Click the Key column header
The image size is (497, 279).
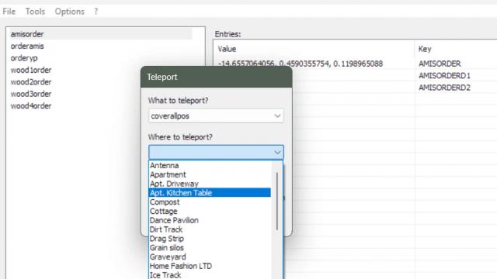point(425,49)
